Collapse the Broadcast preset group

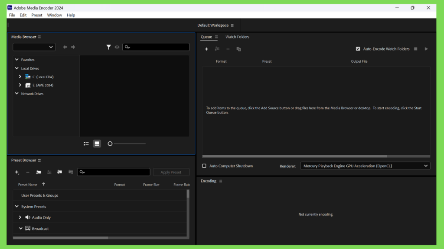click(x=21, y=228)
